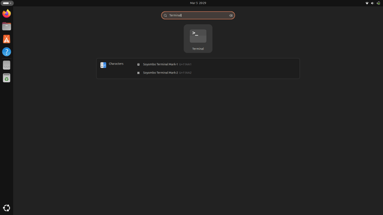The image size is (383, 215).
Task: Clear the search text with the backspace button
Action: point(231,15)
